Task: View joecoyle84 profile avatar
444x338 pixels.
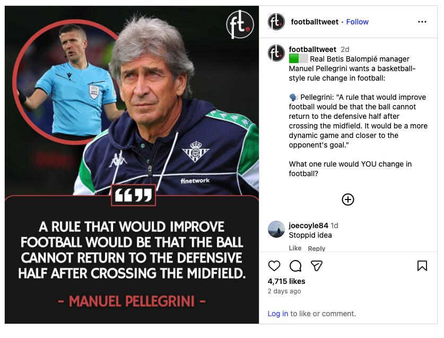Action: click(276, 229)
